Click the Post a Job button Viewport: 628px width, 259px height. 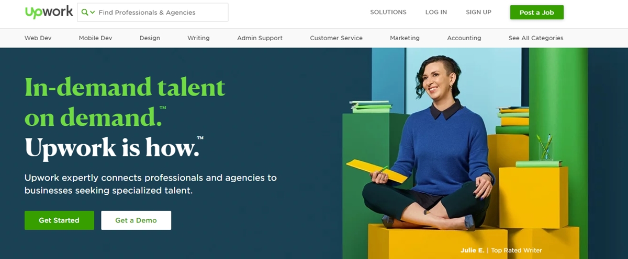[x=536, y=13]
